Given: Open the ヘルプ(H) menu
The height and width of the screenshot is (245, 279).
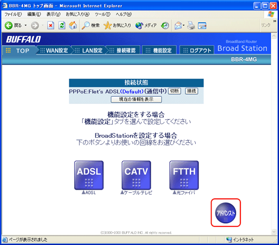Looking at the screenshot, I should point(124,14).
